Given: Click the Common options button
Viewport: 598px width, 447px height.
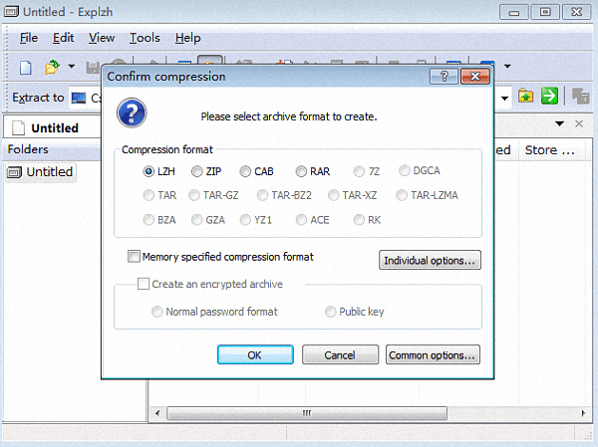Looking at the screenshot, I should [432, 355].
